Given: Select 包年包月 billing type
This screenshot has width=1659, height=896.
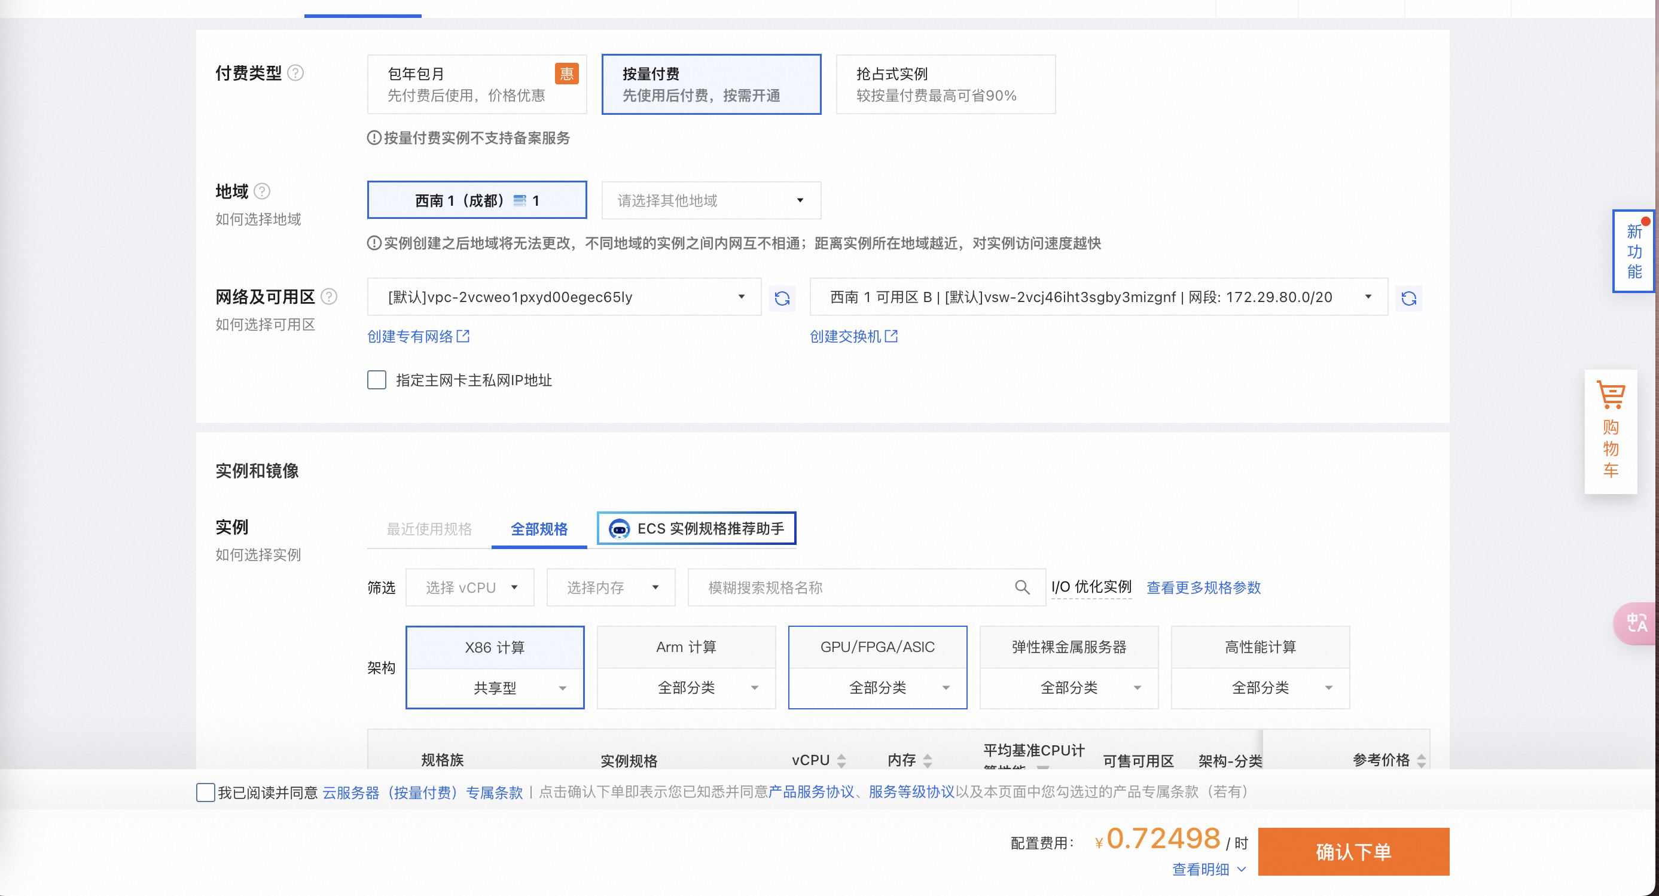Looking at the screenshot, I should click(x=477, y=84).
